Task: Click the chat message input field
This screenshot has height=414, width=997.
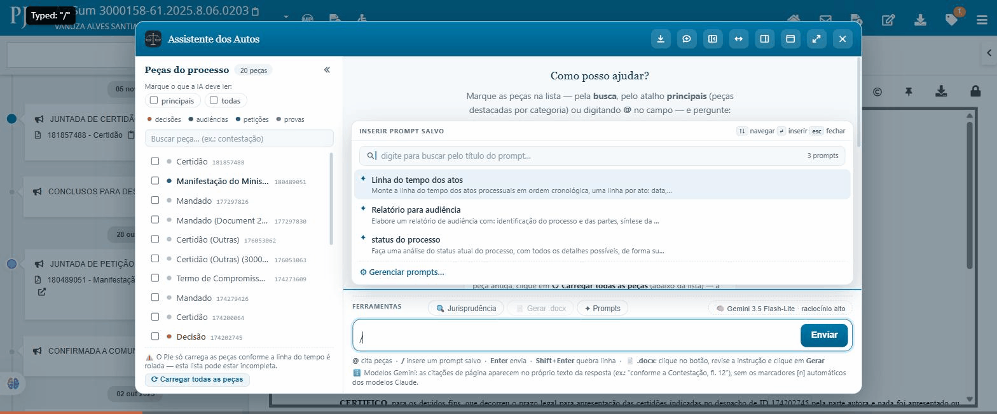Action: 575,335
